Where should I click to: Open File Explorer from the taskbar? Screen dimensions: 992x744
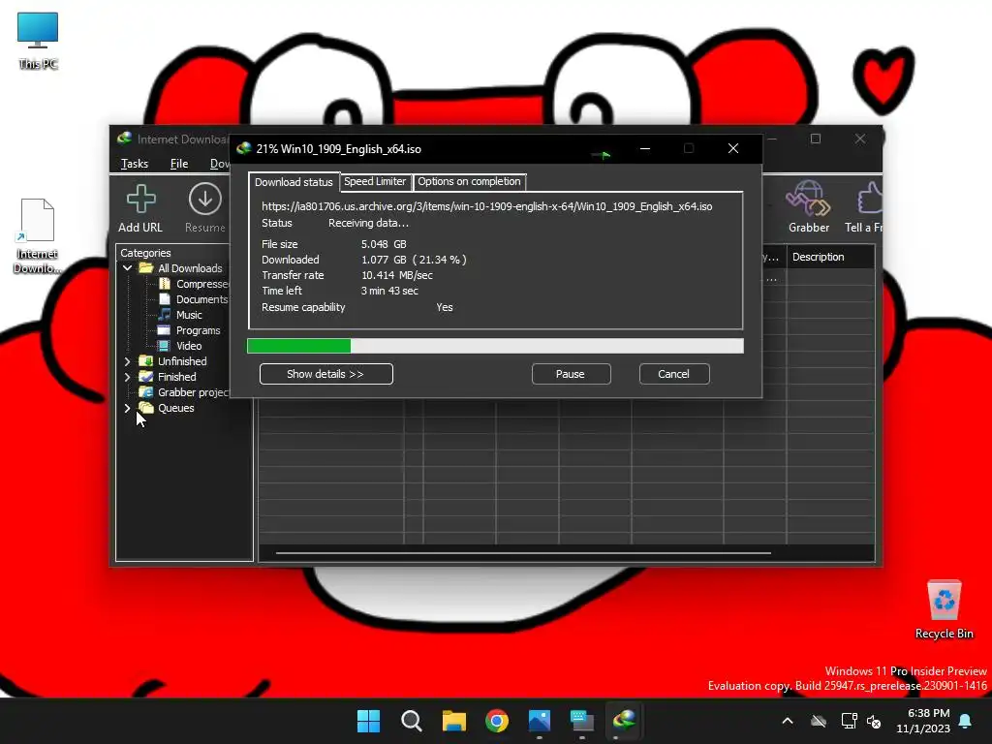[x=453, y=721]
